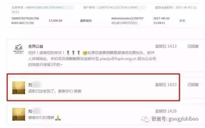Click the 谢谢你们的理解 message text

[41, 117]
